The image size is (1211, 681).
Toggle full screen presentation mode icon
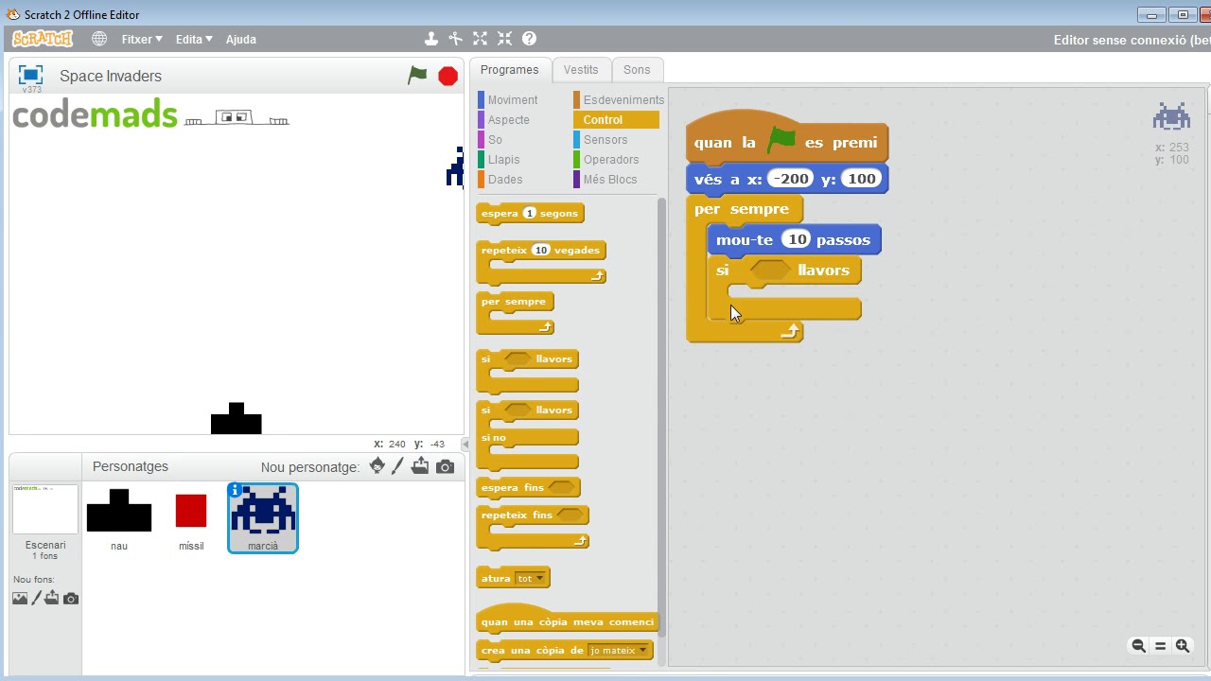30,76
